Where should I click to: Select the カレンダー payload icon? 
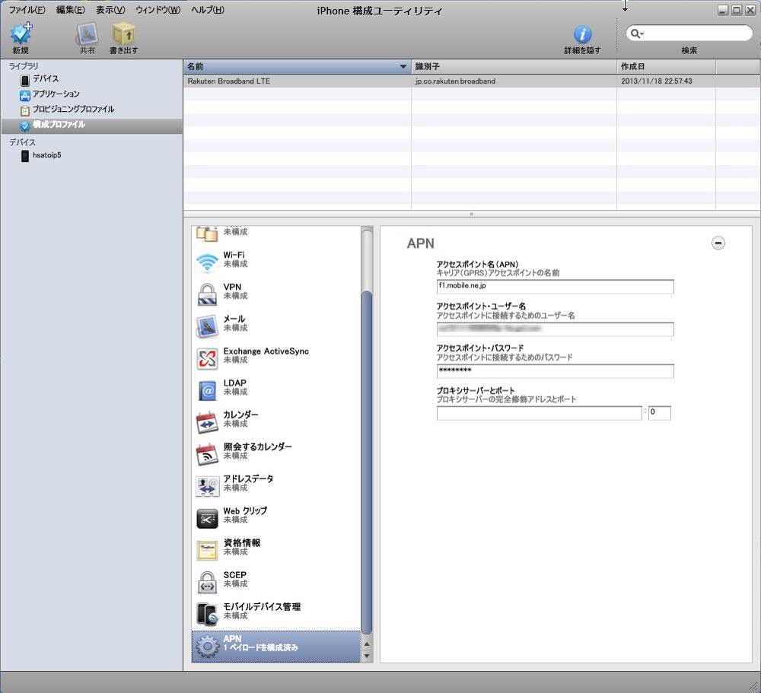tap(207, 422)
